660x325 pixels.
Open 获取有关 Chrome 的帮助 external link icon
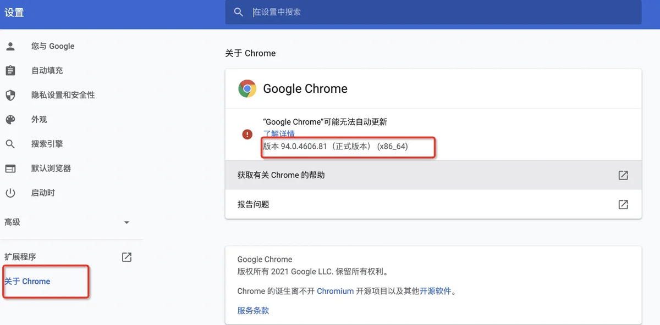click(x=623, y=175)
